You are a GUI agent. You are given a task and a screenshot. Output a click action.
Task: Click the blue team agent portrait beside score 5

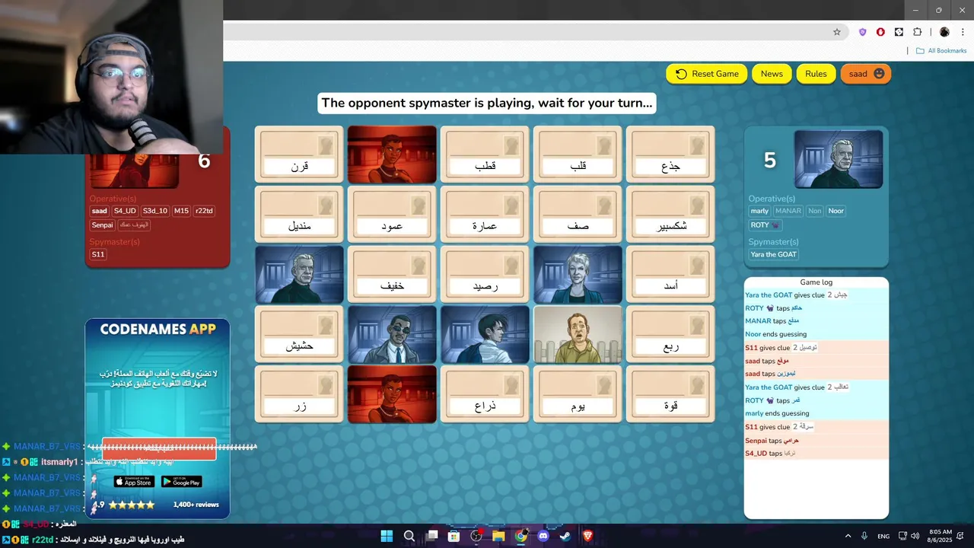[839, 159]
